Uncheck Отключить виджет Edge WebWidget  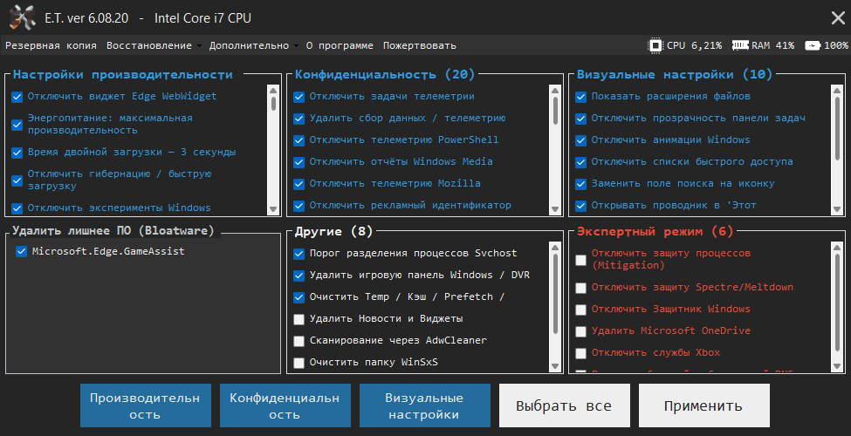click(17, 97)
